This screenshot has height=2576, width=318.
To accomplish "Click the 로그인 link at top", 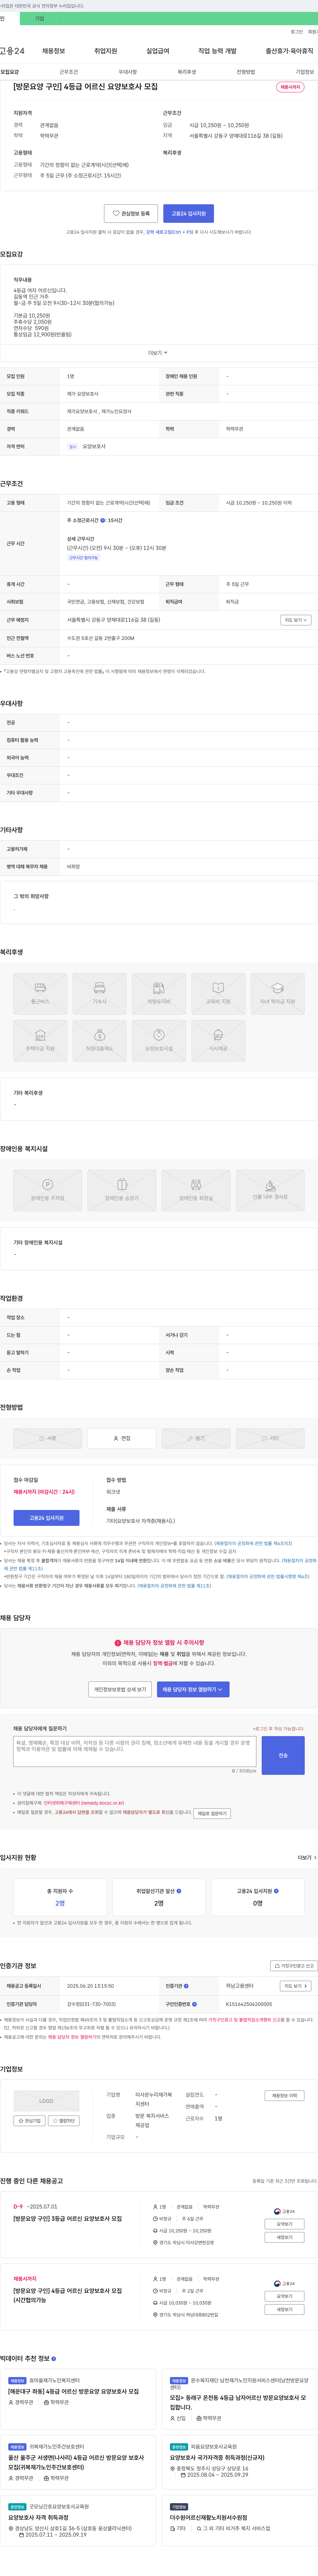I will pos(297,32).
